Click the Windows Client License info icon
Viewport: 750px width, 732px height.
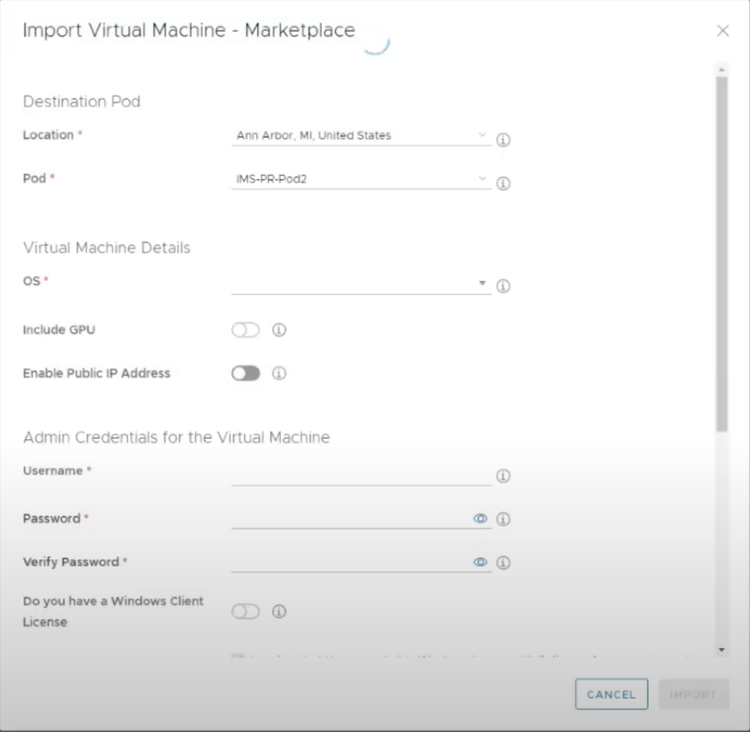coord(280,611)
